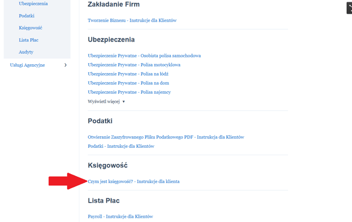This screenshot has height=222, width=352.
Task: Open Usługi Agencyjne sidebar item
Action: pyautogui.click(x=27, y=65)
